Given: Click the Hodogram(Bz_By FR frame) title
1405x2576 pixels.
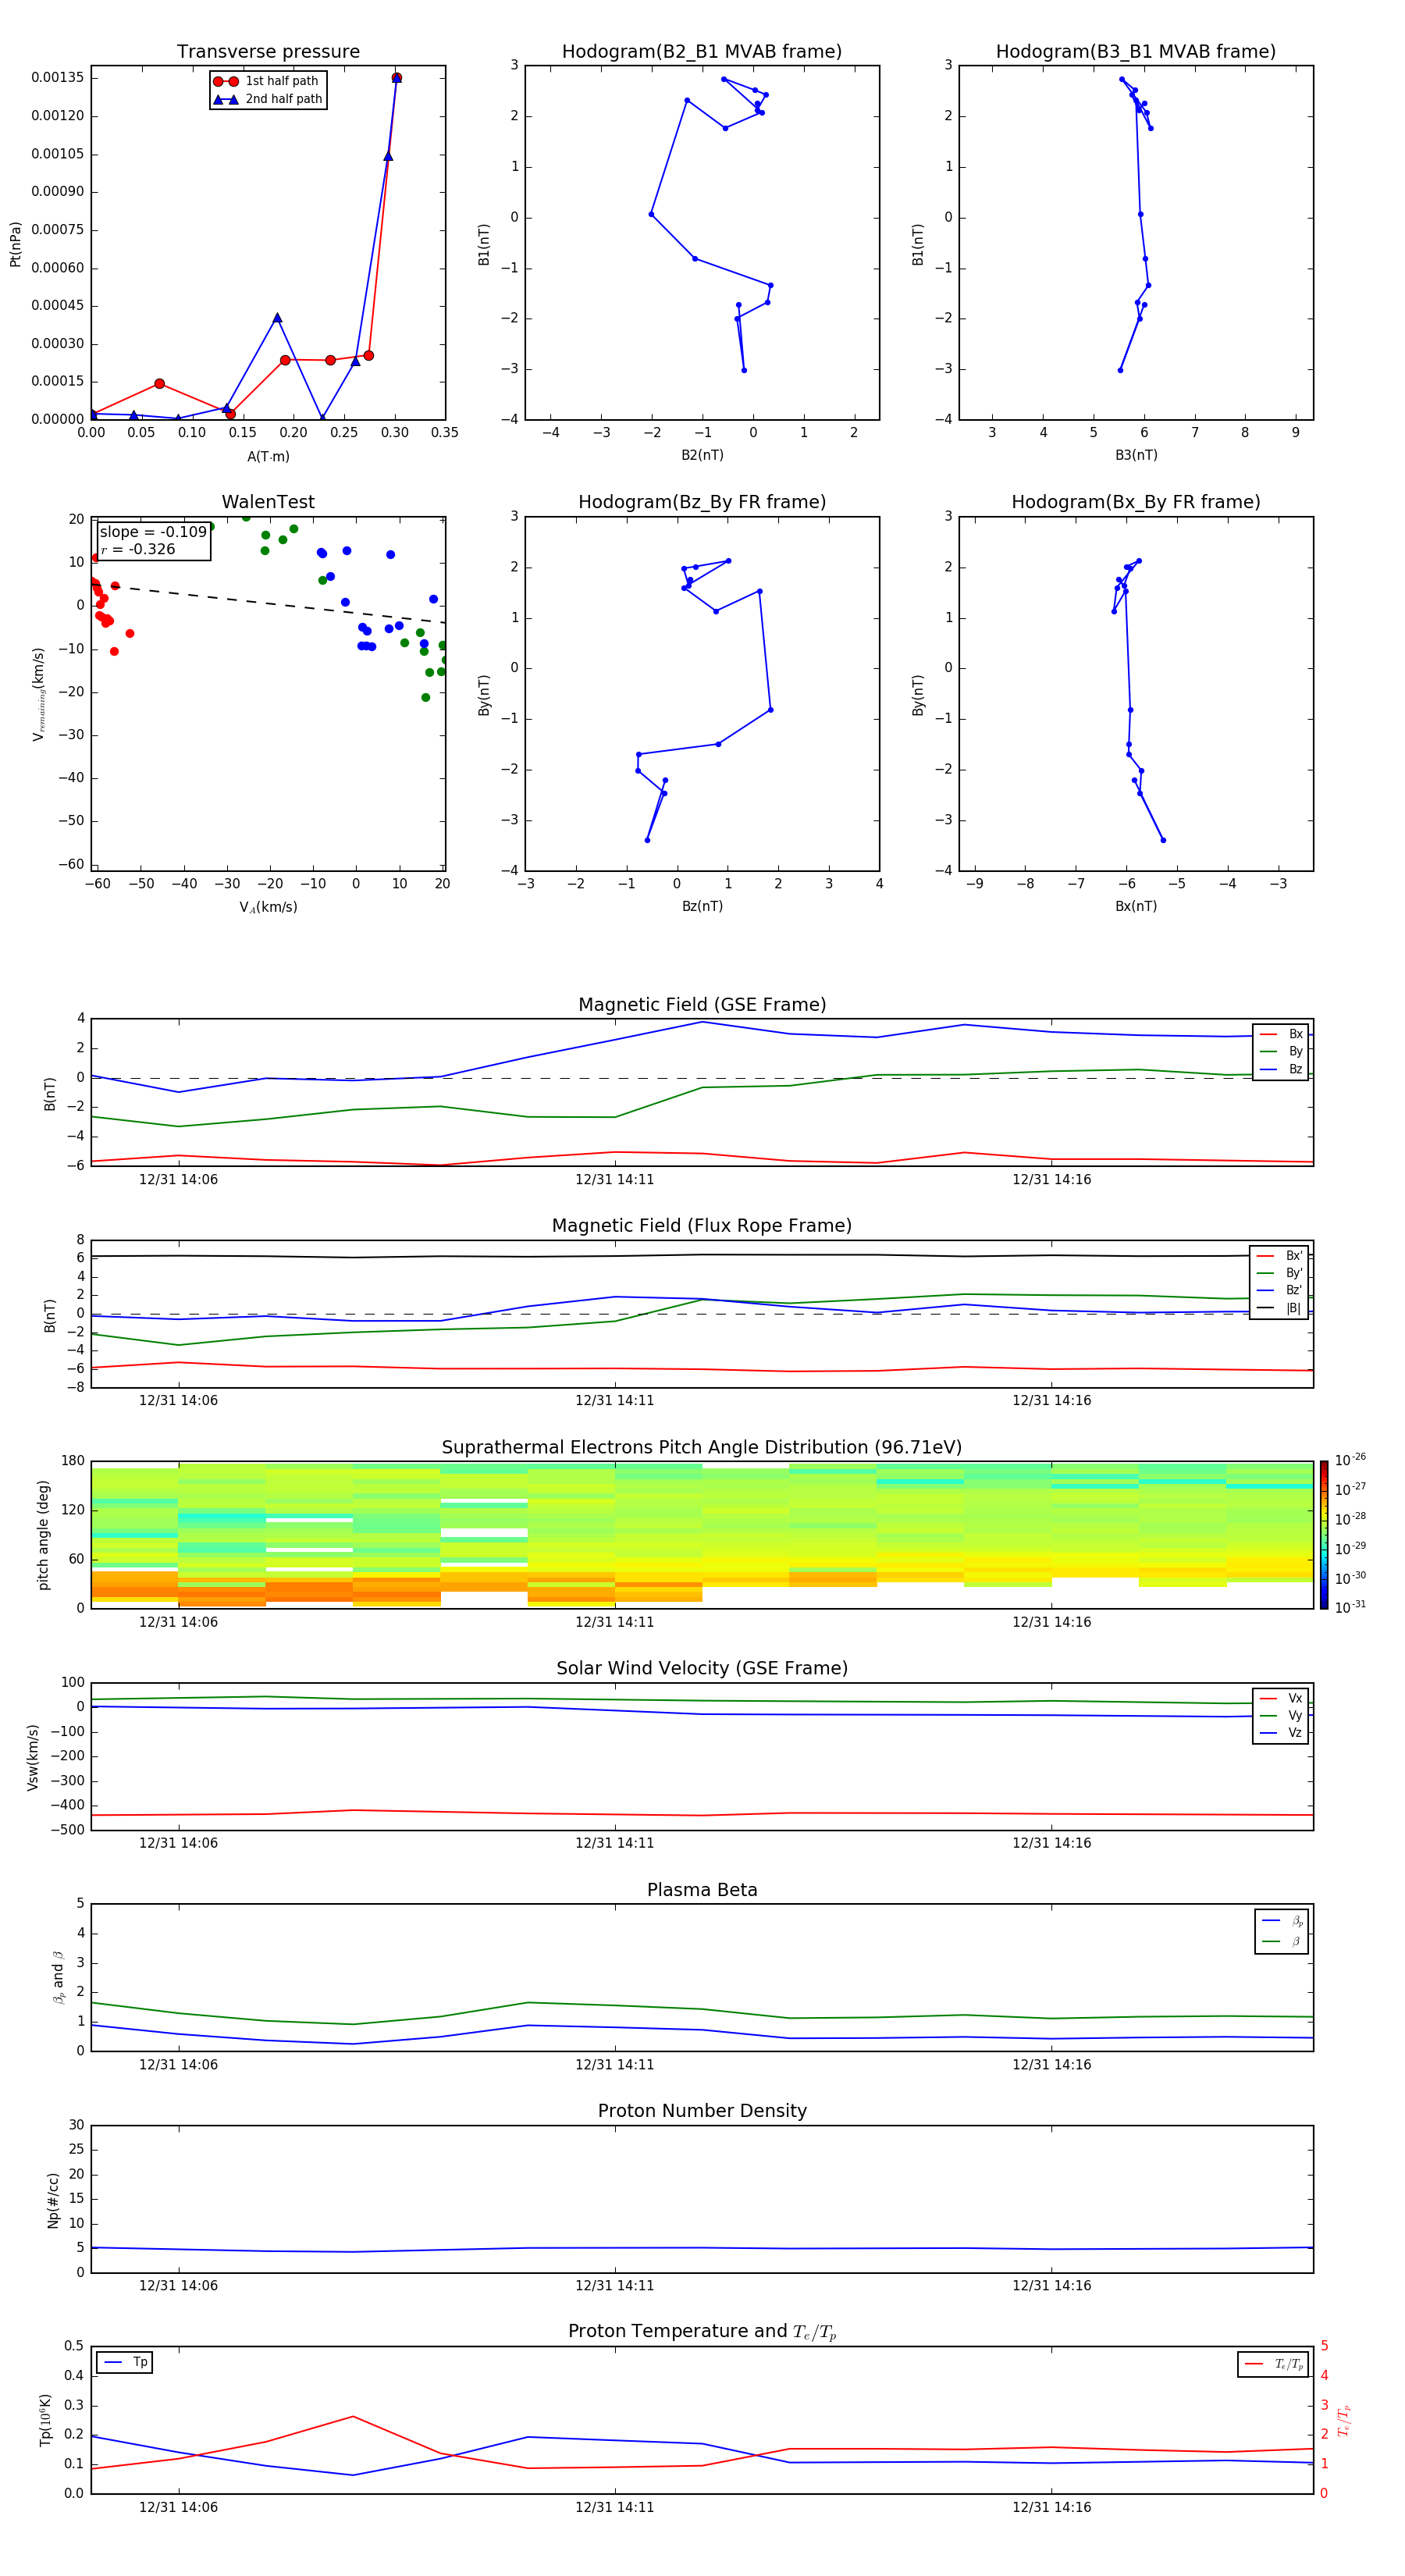Looking at the screenshot, I should [702, 502].
